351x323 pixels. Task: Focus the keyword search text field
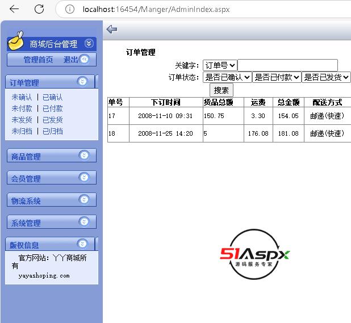(287, 65)
